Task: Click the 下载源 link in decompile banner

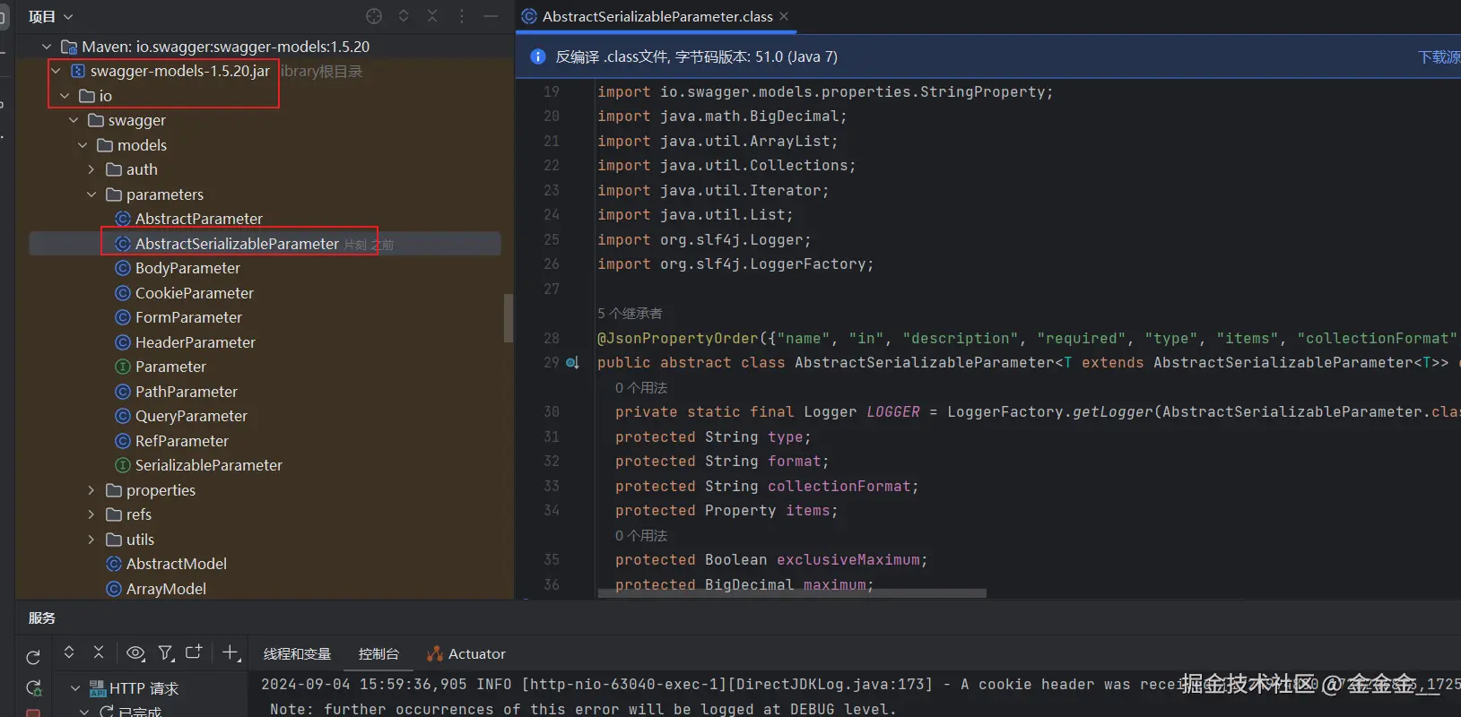Action: tap(1439, 56)
